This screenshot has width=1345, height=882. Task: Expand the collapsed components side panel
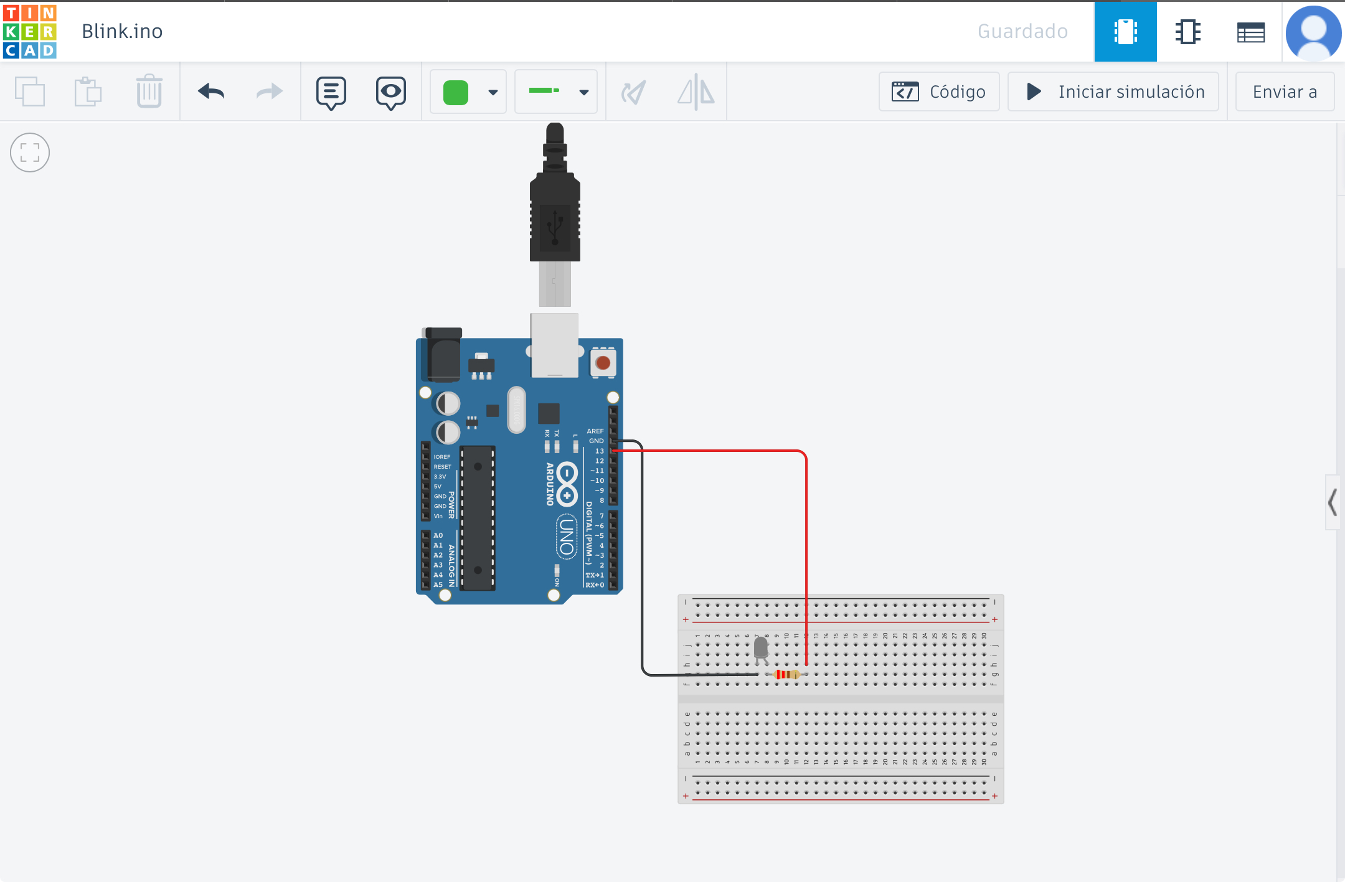[1333, 502]
